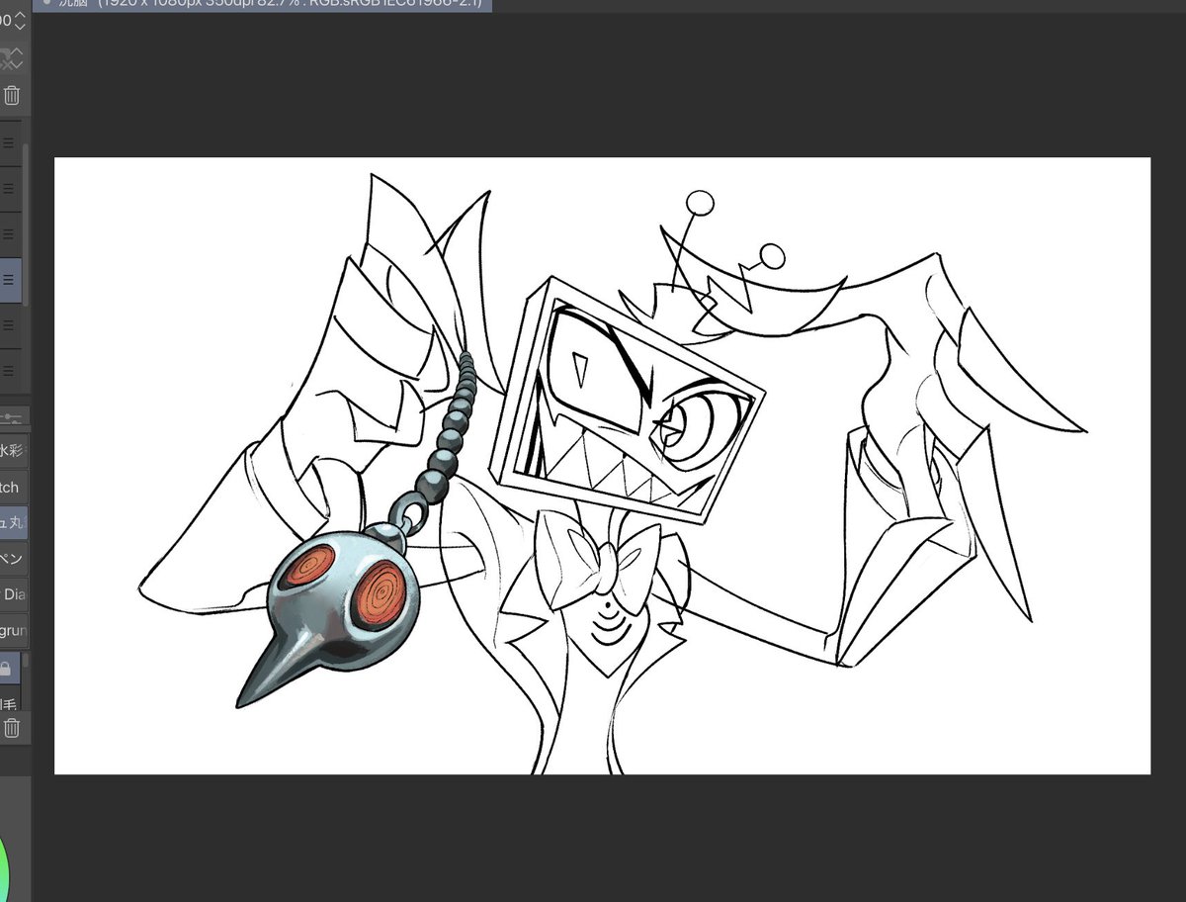Select the sub tool group ending in 'tch'
This screenshot has width=1186, height=902.
point(12,487)
